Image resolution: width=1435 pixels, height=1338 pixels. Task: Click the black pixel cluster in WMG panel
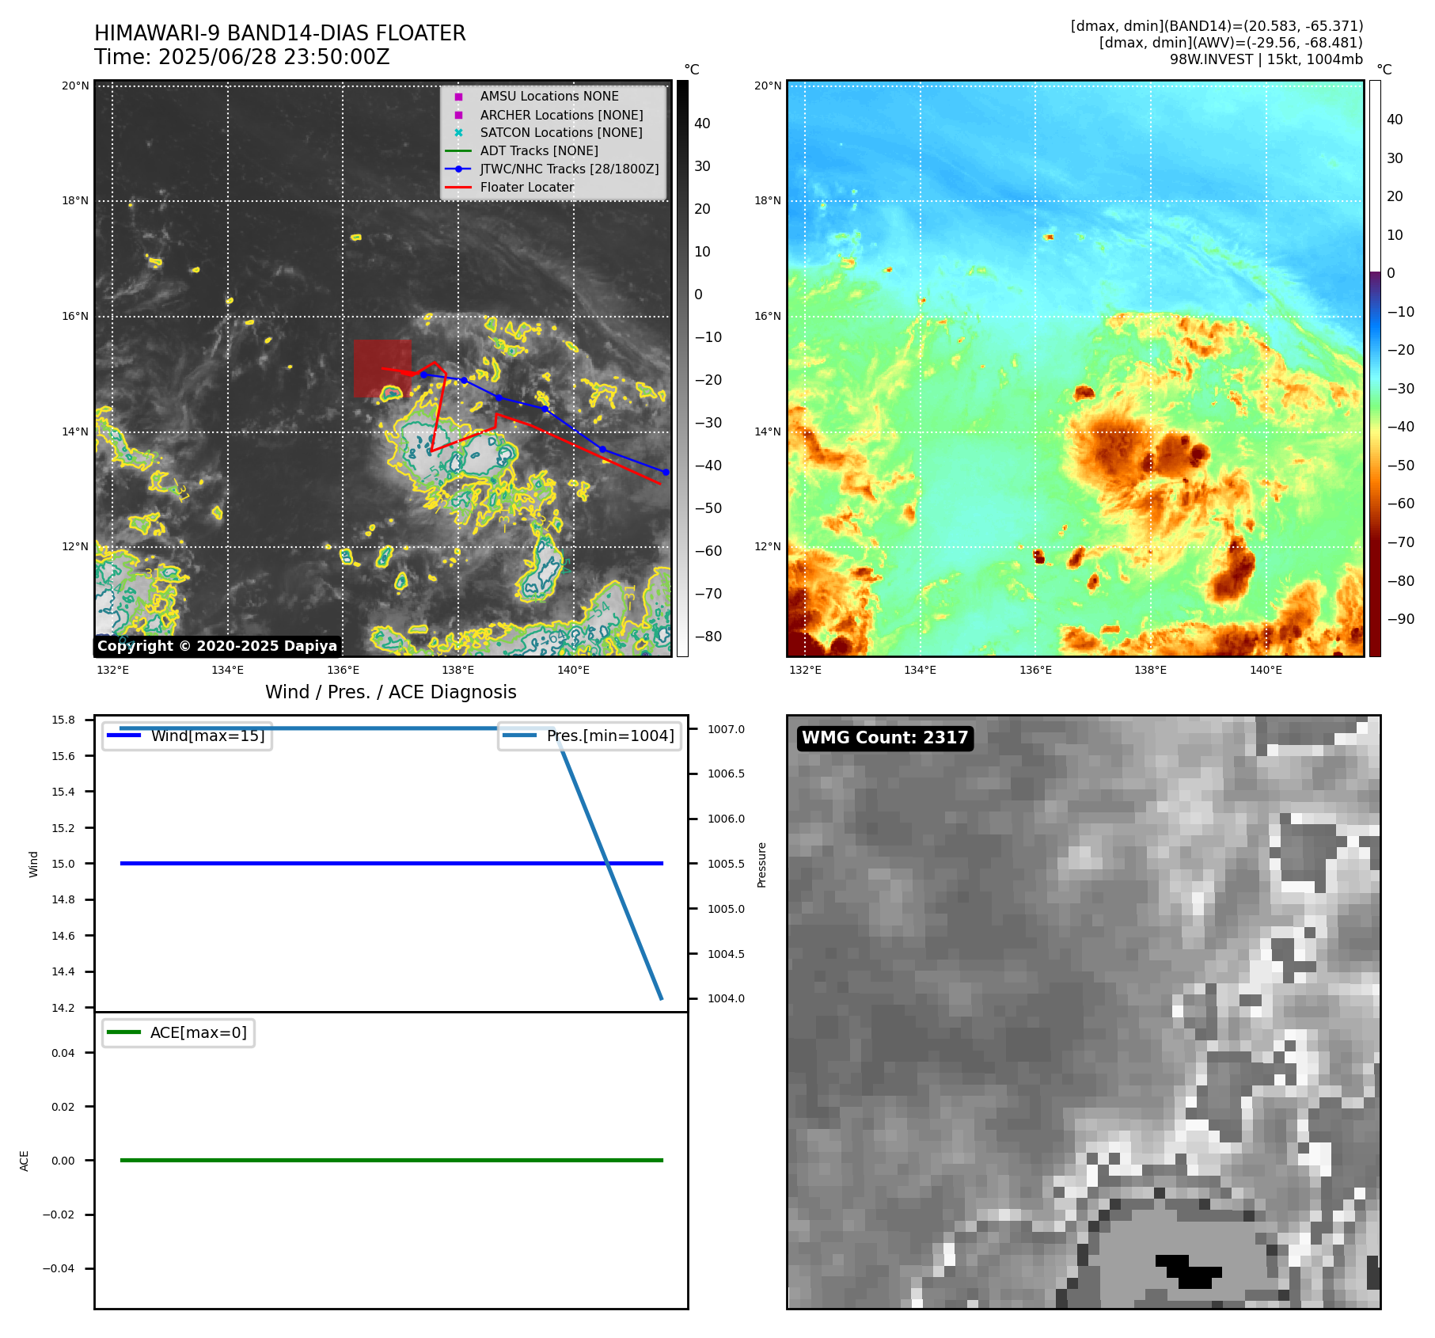(1189, 1271)
